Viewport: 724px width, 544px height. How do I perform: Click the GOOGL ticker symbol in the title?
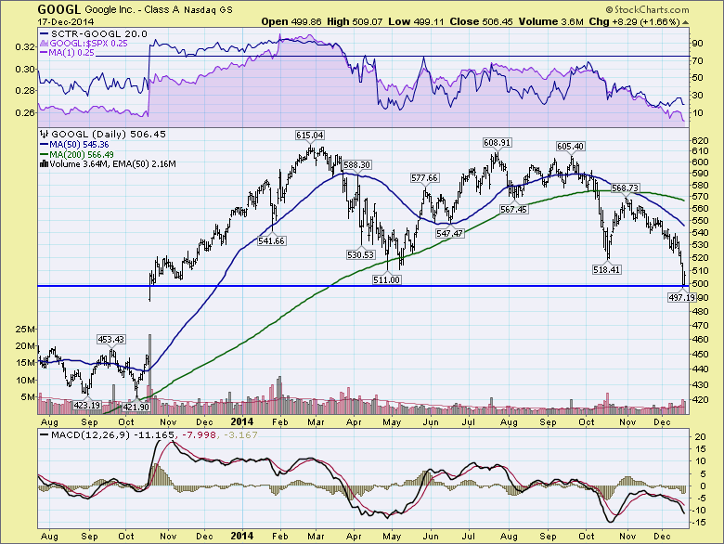(59, 9)
